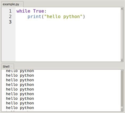Click line number 3 in gutter

[10, 22]
